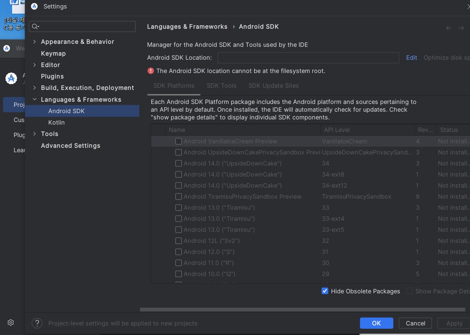Select the Android 12.0 ("S") row
This screenshot has height=335, width=470.
coord(310,252)
